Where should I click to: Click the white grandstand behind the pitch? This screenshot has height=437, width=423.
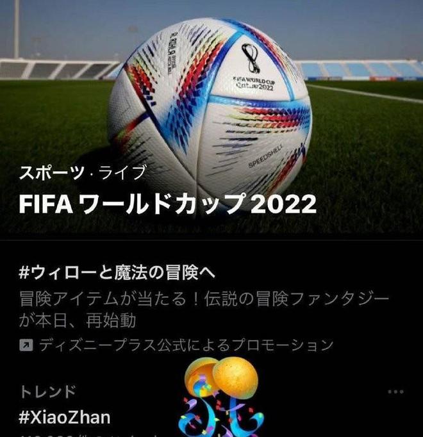(57, 69)
